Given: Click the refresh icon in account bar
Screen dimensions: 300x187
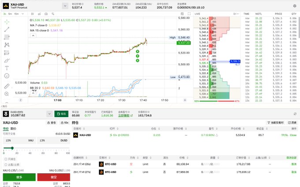Looking at the screenshot, I should 295,114.
